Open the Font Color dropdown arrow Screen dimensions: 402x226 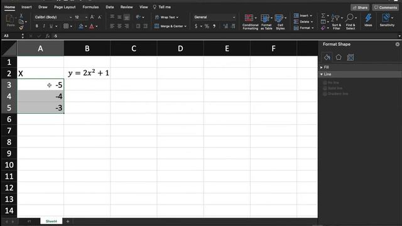point(97,26)
